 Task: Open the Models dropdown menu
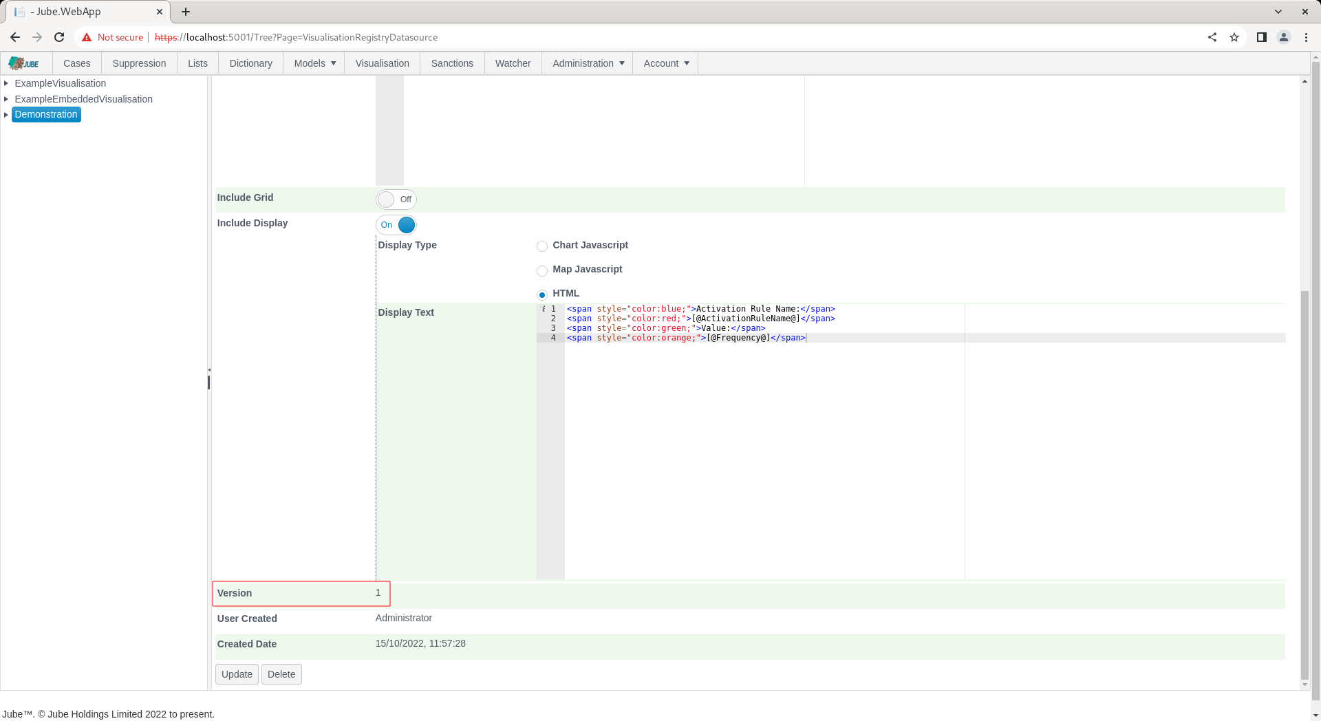(314, 63)
